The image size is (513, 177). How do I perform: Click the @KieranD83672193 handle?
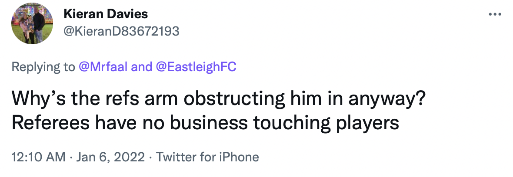pos(121,31)
